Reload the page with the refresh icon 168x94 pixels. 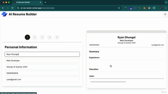12,8
